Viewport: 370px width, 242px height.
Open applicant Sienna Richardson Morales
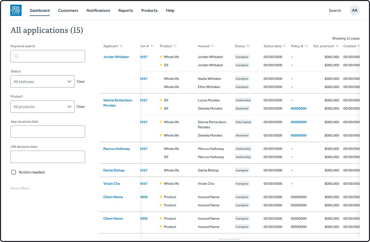[x=118, y=103]
